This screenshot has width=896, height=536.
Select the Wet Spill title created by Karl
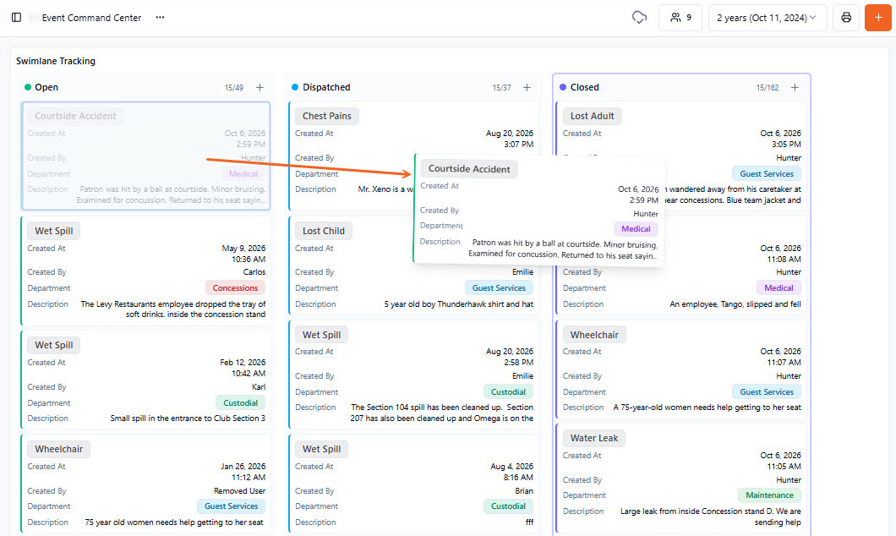(54, 345)
